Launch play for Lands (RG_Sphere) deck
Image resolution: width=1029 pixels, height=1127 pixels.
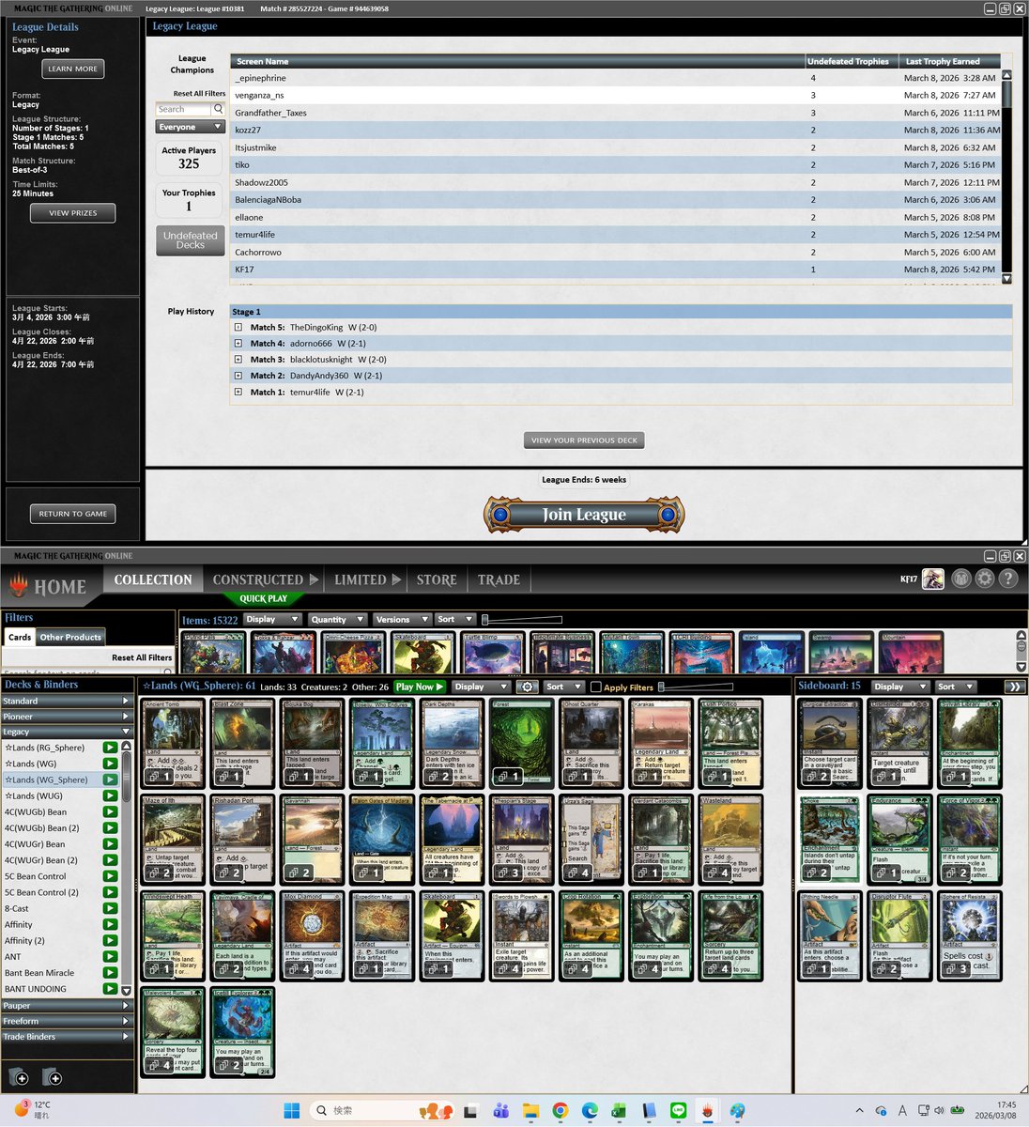coord(111,748)
